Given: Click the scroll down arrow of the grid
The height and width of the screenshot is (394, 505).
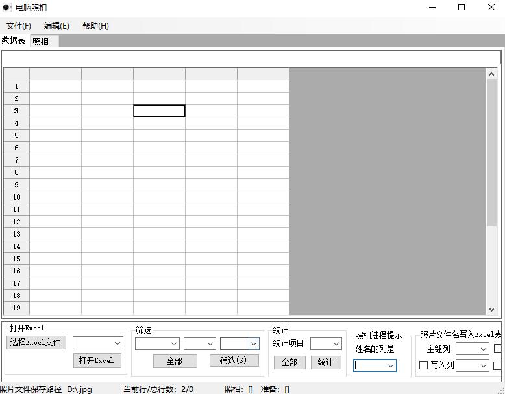Looking at the screenshot, I should point(491,309).
